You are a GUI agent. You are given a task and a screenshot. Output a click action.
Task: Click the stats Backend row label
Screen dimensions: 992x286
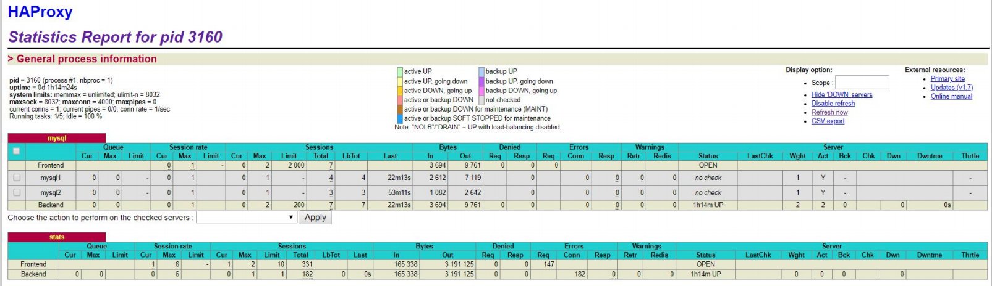(x=33, y=274)
